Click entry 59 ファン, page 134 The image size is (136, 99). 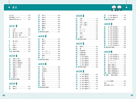(x=87, y=35)
